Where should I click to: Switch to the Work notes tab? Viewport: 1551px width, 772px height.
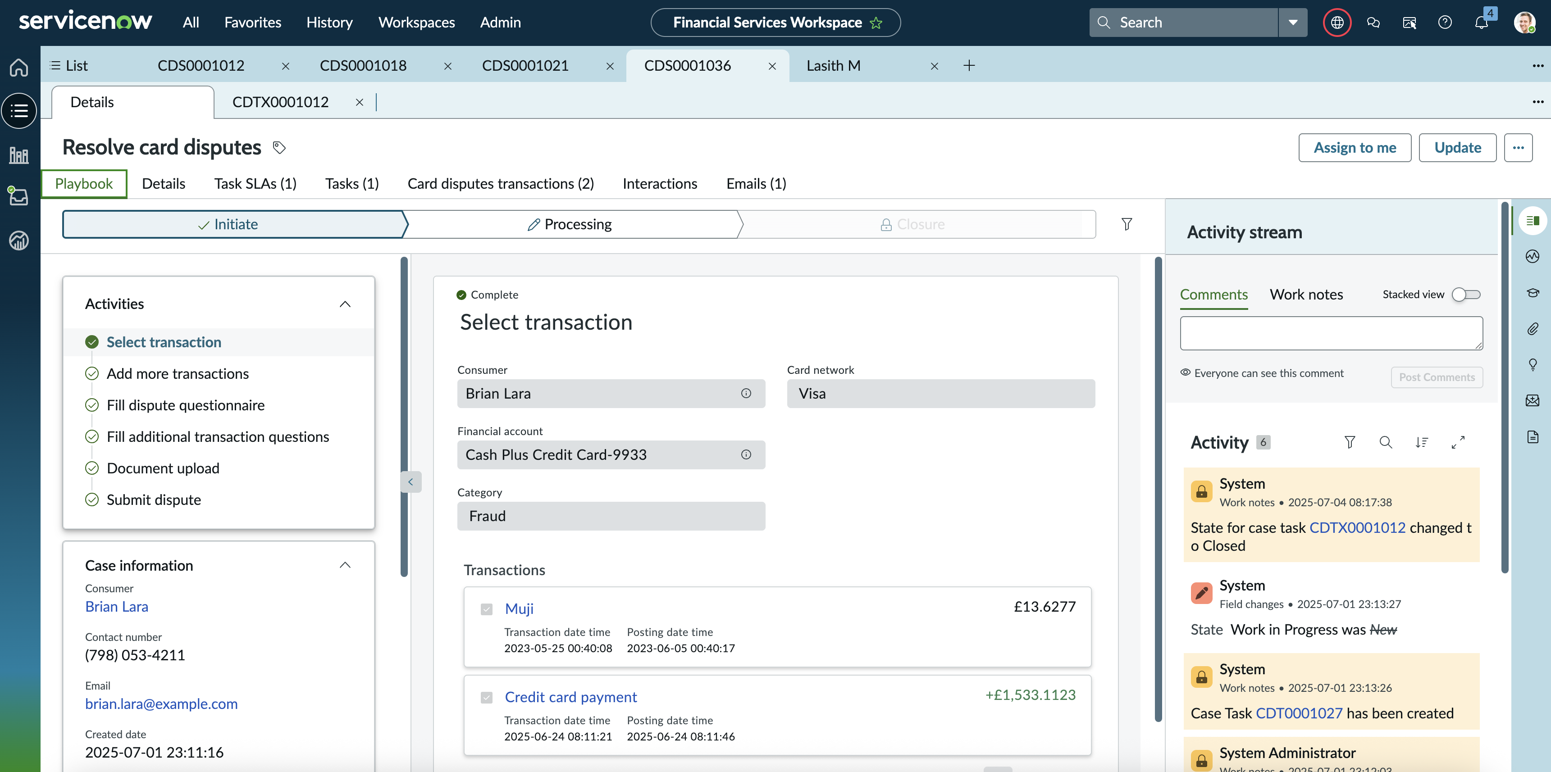(x=1306, y=294)
